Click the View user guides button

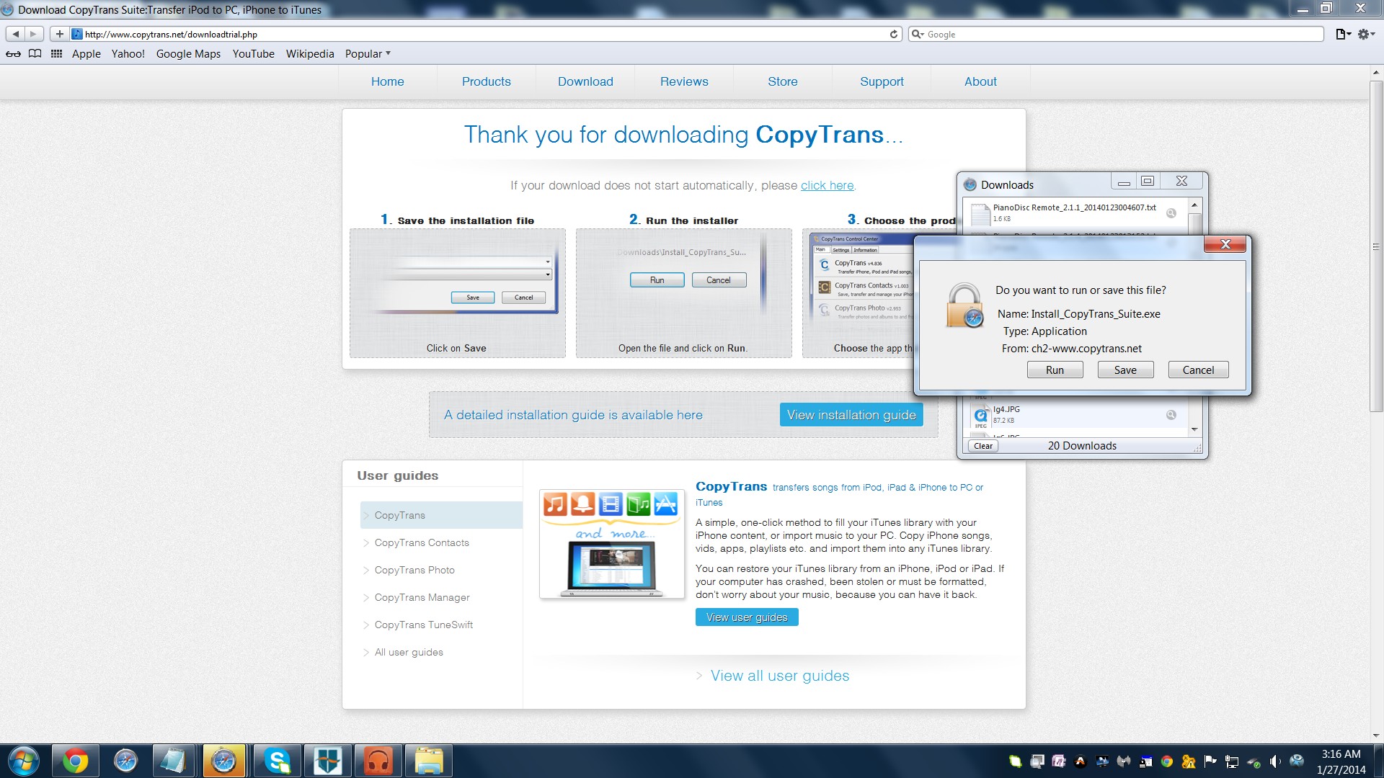(747, 617)
